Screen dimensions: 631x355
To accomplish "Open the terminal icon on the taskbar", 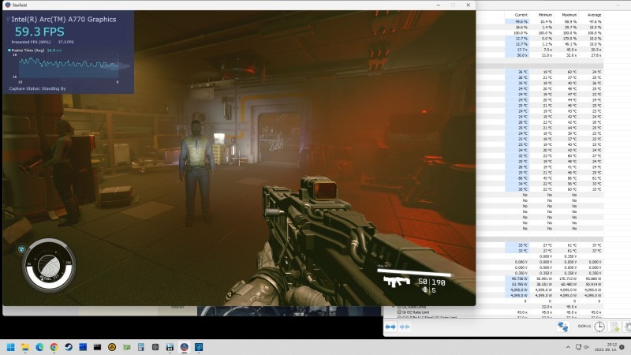I will (97, 347).
